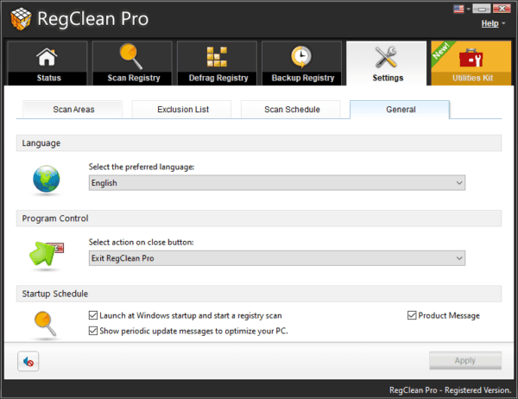
Task: Click the 'Select action on close button:' label
Action: coord(141,243)
